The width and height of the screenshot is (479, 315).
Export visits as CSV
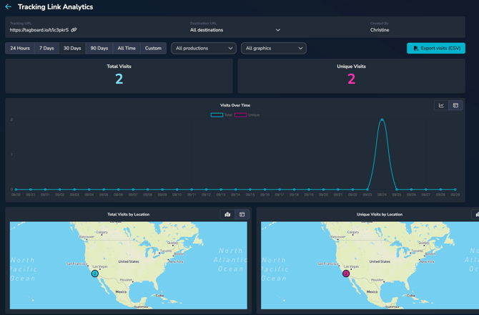point(436,48)
